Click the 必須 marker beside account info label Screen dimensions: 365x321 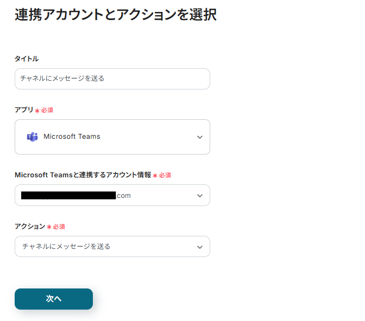coord(165,176)
